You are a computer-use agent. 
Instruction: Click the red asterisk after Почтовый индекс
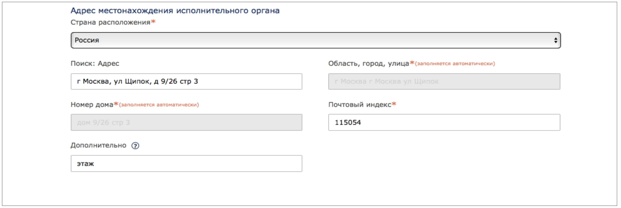click(x=394, y=104)
